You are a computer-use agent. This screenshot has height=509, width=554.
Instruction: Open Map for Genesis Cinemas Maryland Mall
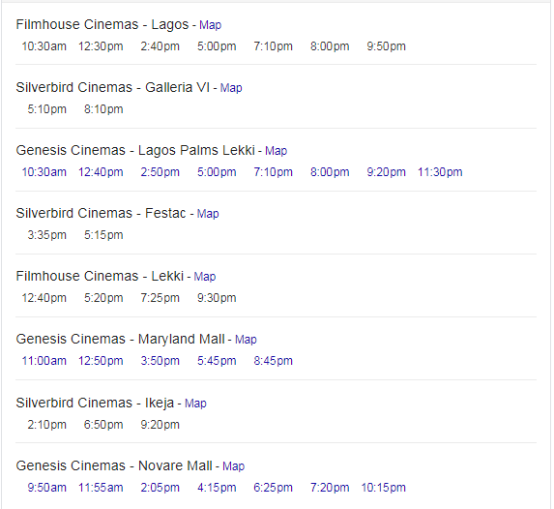coord(246,340)
